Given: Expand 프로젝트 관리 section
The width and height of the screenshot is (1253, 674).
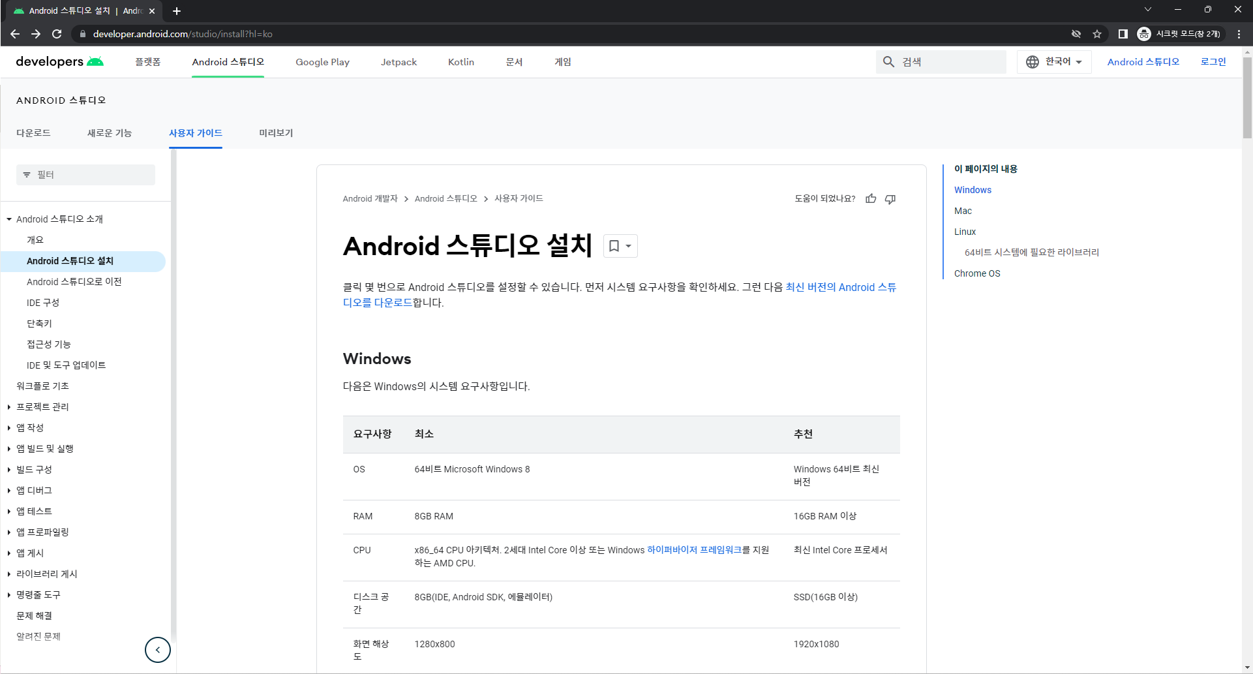Looking at the screenshot, I should pos(9,407).
